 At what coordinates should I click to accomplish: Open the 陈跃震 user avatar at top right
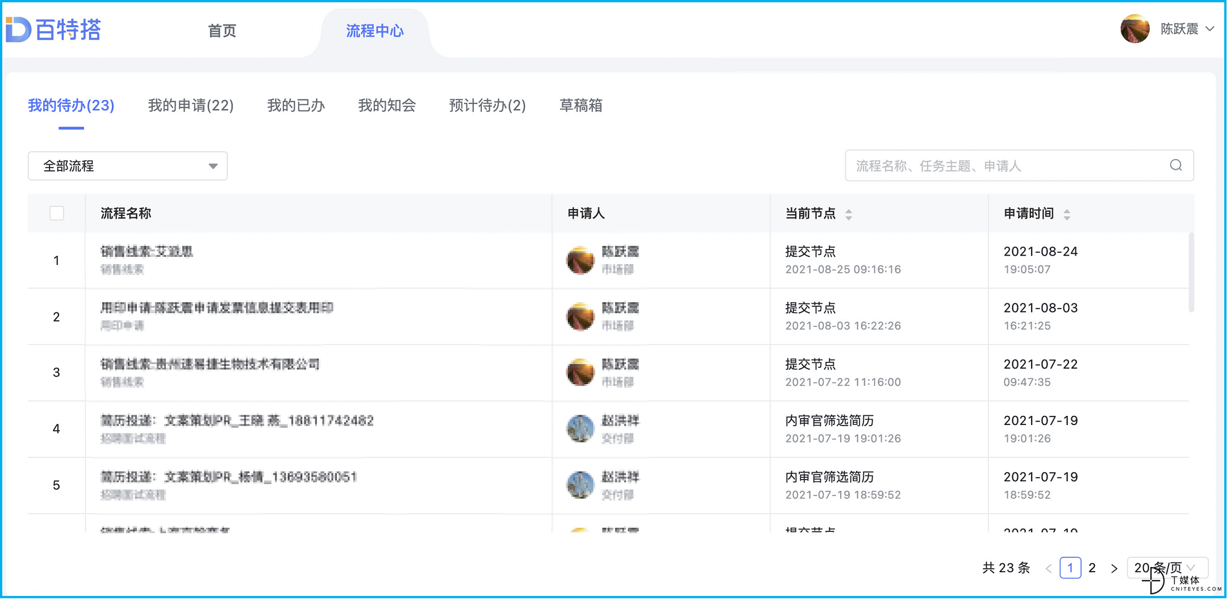[x=1134, y=29]
